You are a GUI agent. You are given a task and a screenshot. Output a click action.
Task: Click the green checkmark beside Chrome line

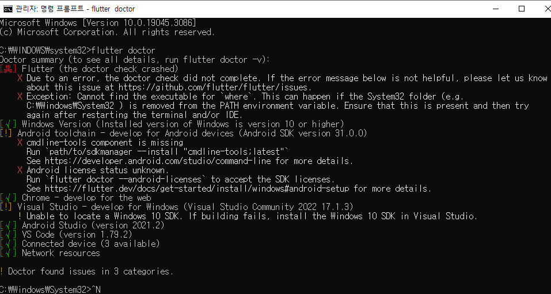point(9,198)
